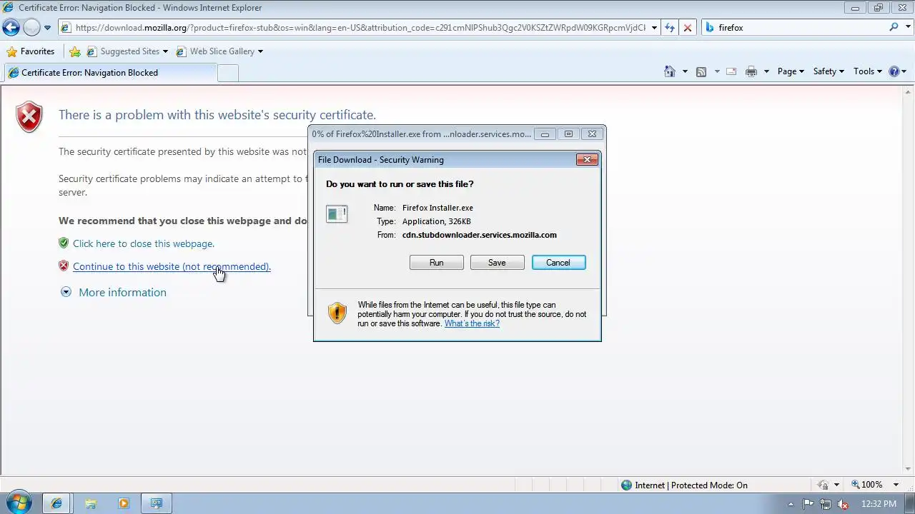The height and width of the screenshot is (514, 915).
Task: Open Windows Media Player taskbar icon
Action: point(123,503)
